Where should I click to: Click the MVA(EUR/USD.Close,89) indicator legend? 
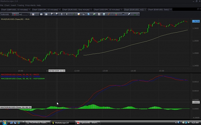pyautogui.click(x=15, y=19)
